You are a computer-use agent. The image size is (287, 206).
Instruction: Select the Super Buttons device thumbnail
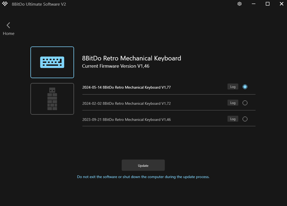[52, 99]
